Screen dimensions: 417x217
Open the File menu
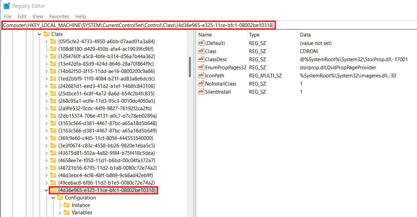pyautogui.click(x=7, y=16)
